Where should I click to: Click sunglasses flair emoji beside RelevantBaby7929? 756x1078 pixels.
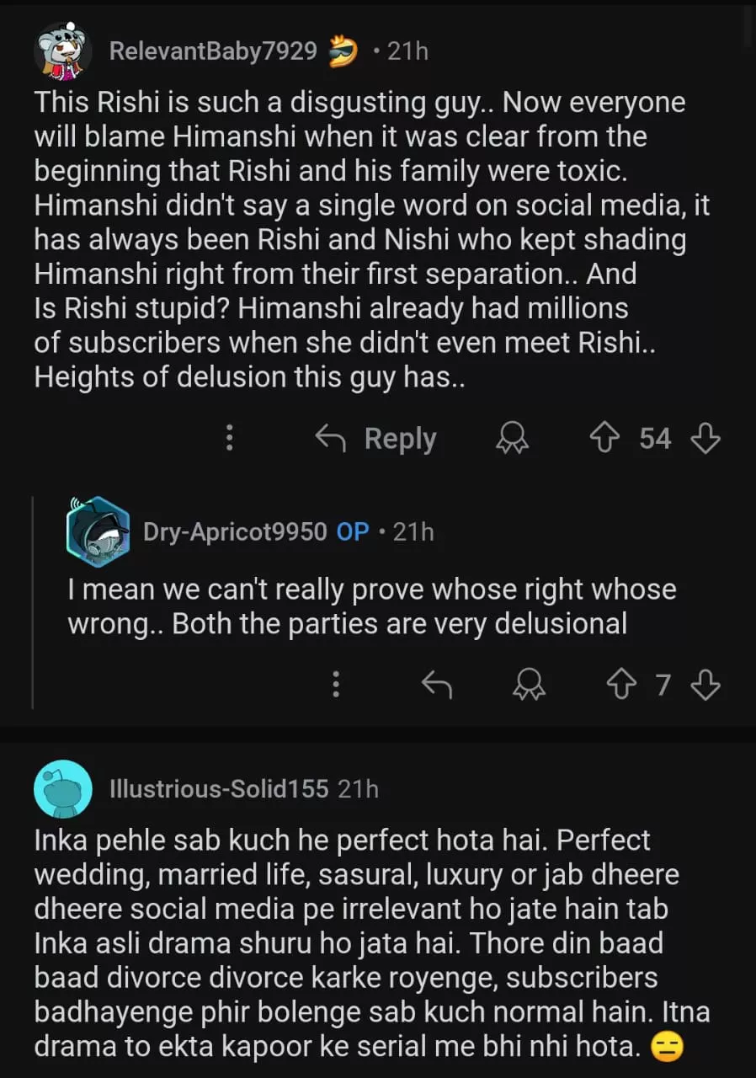point(342,52)
